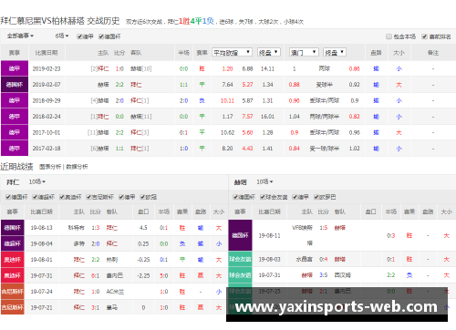Click the 2:2 score of 2019-02-07 match
Viewport: 456px width, 330px height.
(x=119, y=85)
